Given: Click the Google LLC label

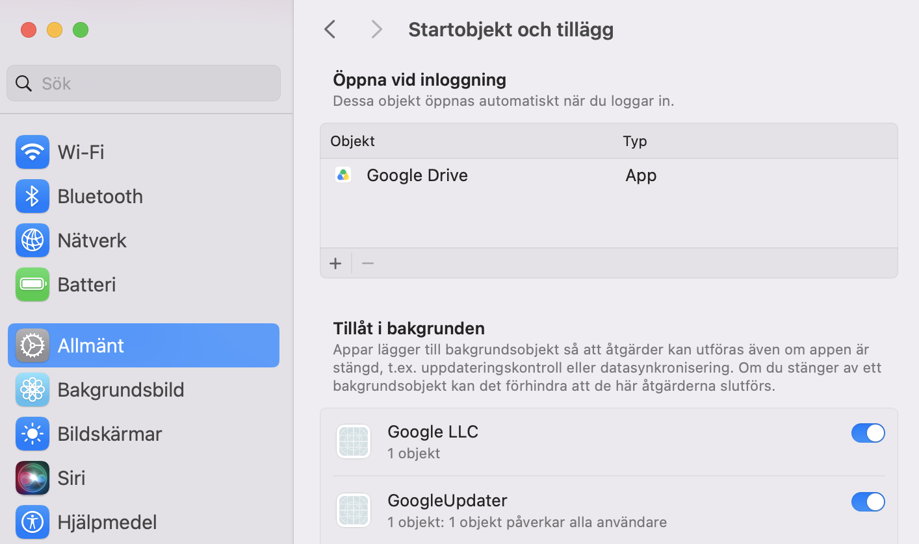Looking at the screenshot, I should pyautogui.click(x=433, y=432).
